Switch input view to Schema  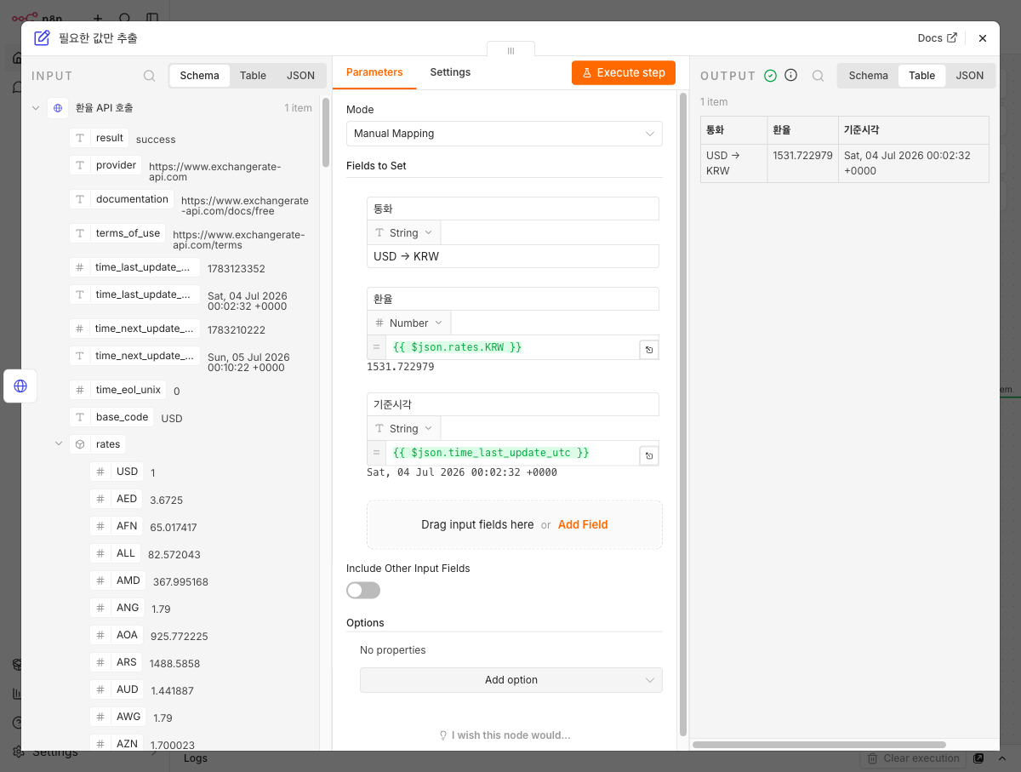[x=200, y=76]
